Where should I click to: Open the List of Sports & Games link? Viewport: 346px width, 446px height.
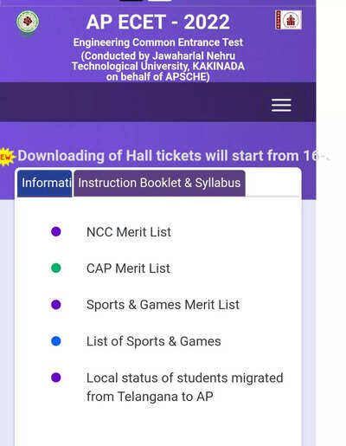(x=154, y=341)
